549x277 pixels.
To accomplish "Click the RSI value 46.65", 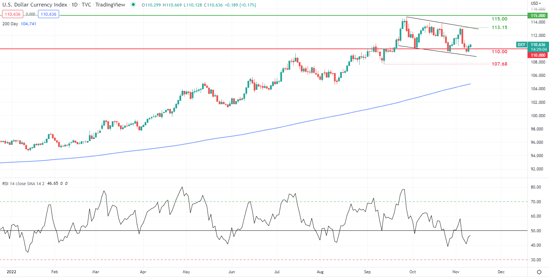I will [x=53, y=183].
